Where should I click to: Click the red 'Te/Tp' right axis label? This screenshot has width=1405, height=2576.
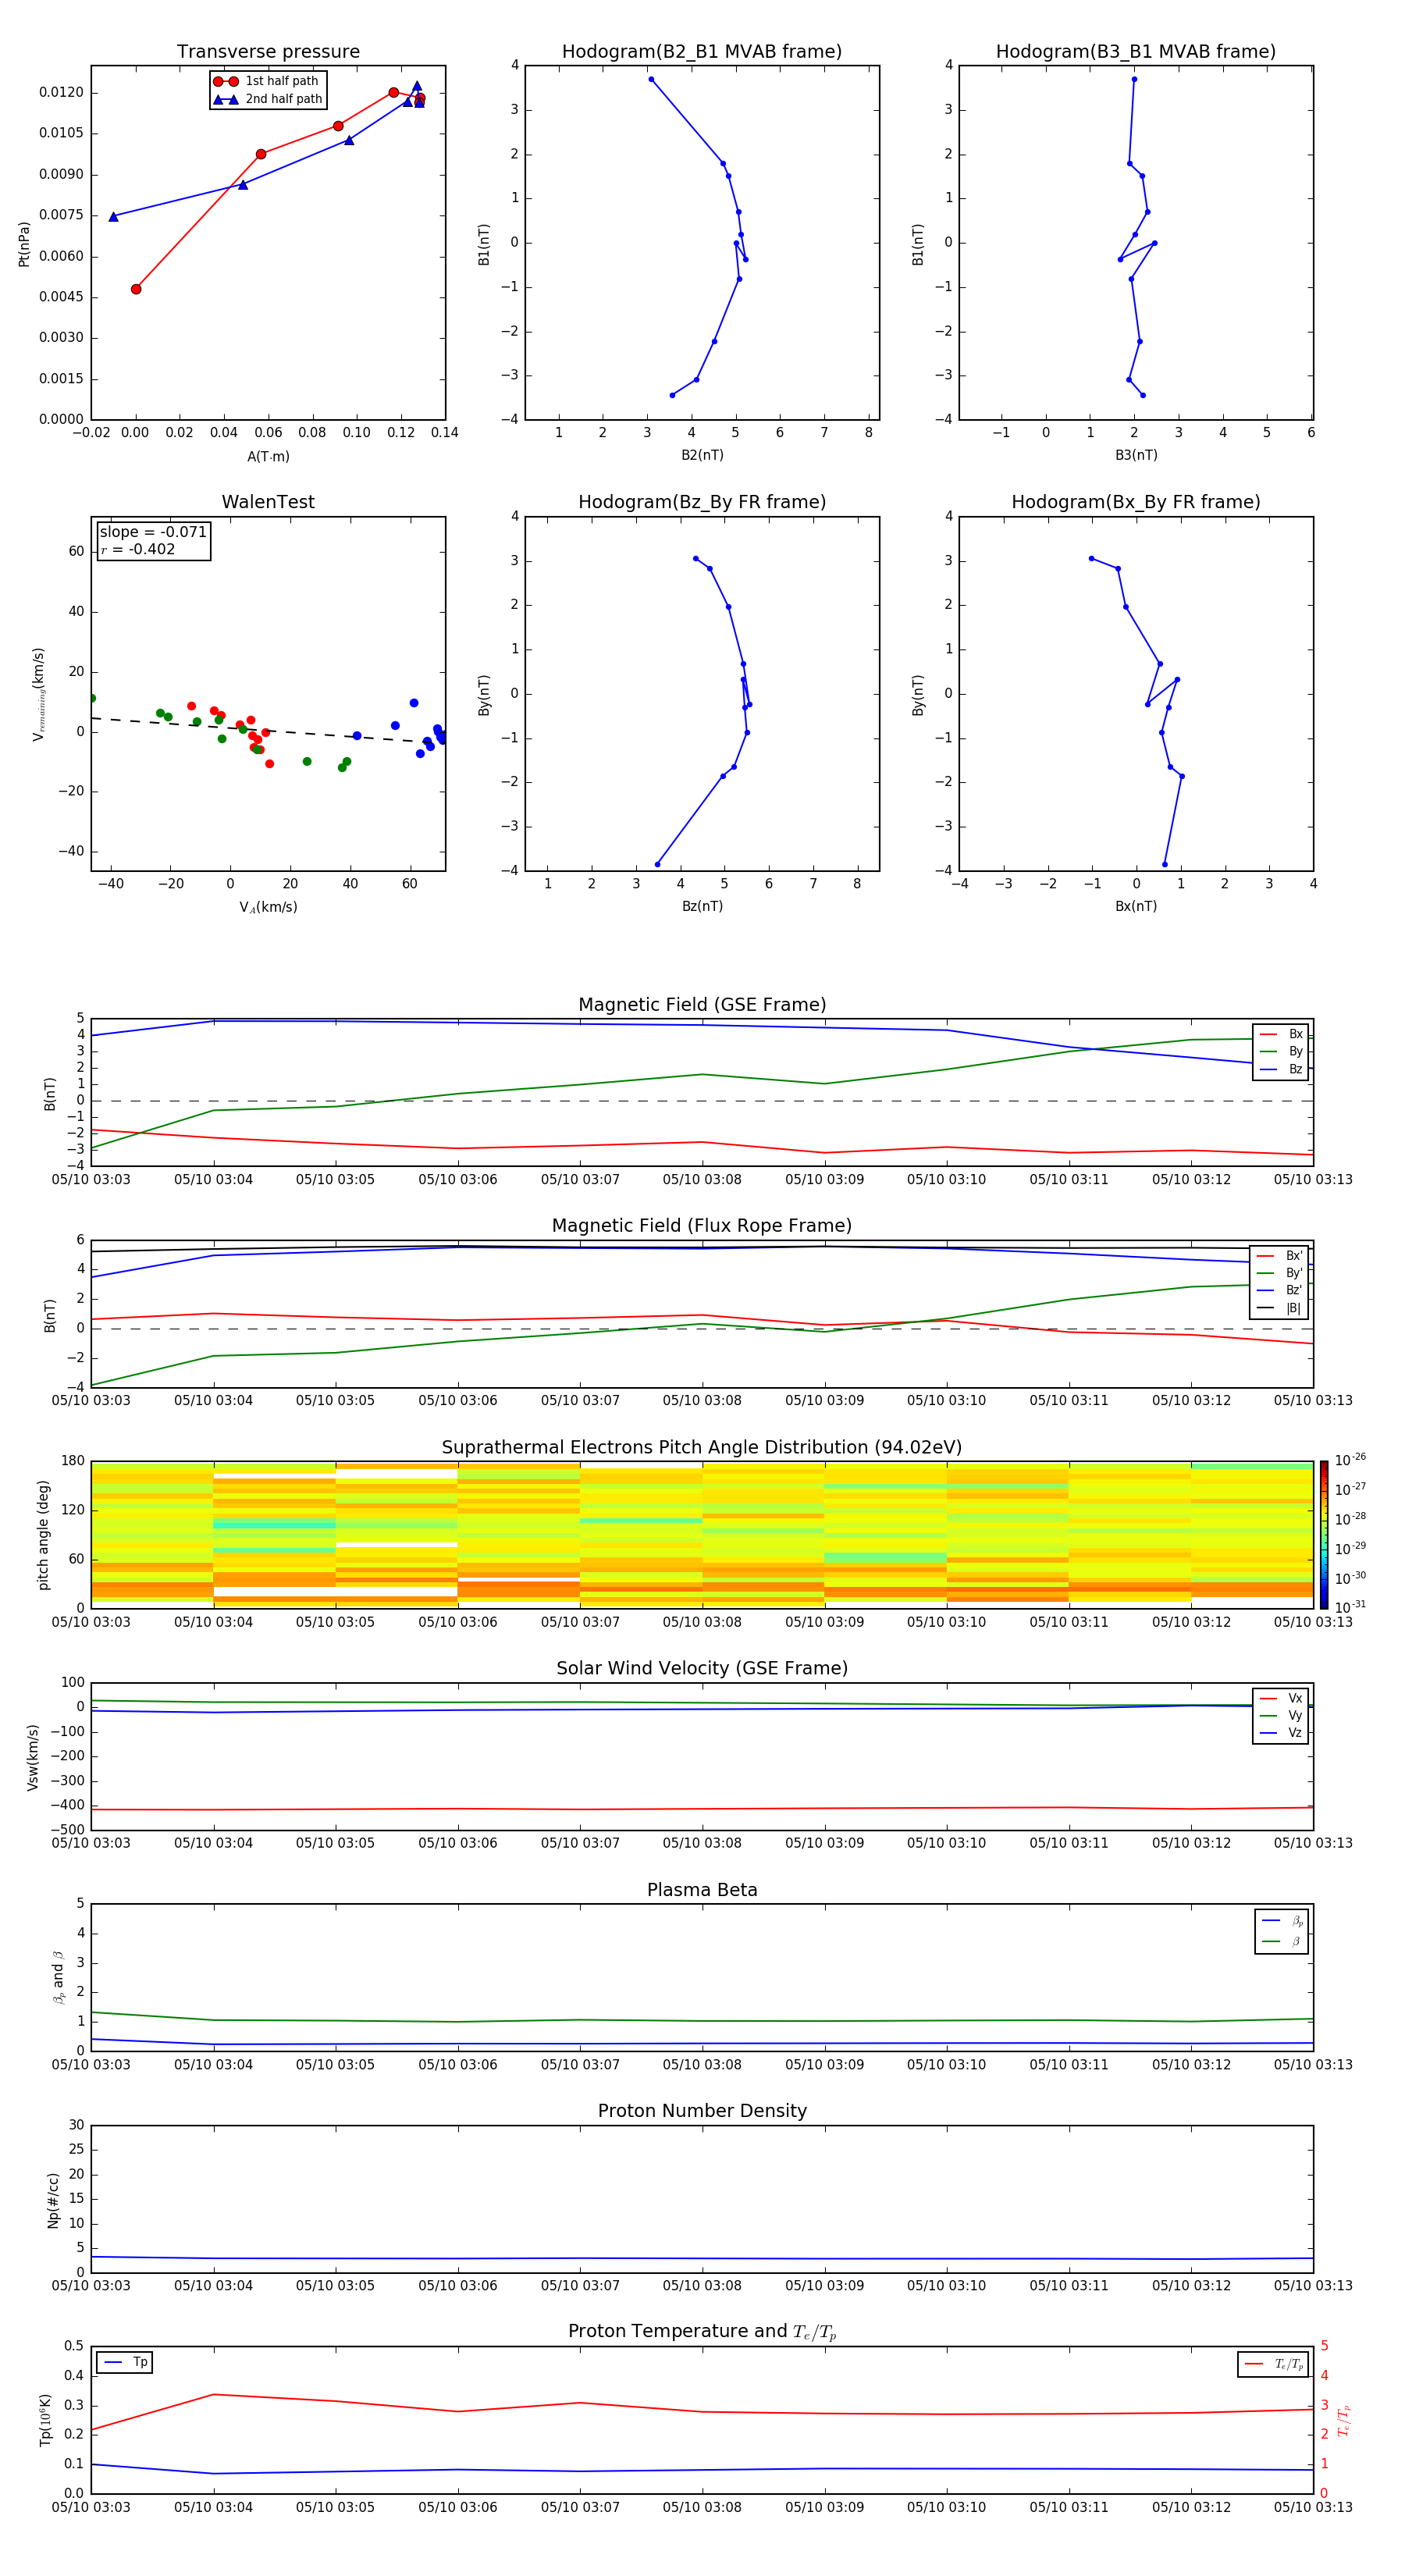tap(1343, 2420)
